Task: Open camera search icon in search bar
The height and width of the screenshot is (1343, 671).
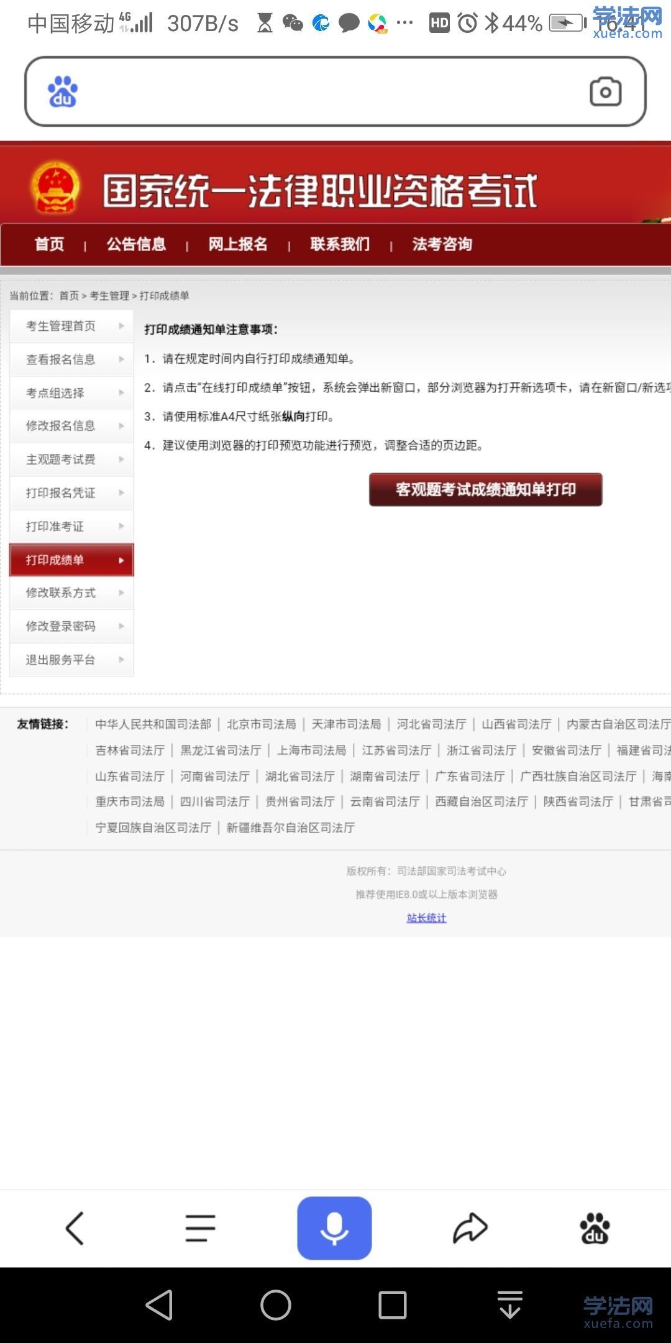Action: coord(605,92)
